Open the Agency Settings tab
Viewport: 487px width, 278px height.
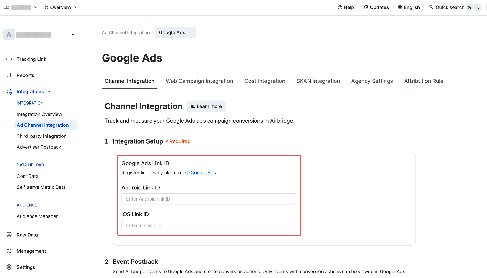click(x=372, y=81)
